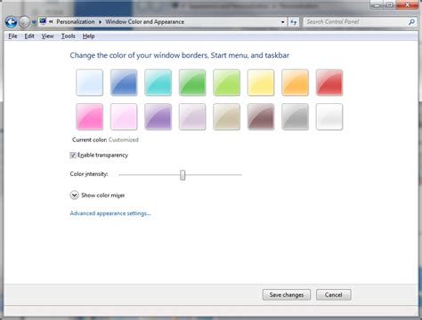
Task: Select the grey slate color swatch
Action: 295,116
